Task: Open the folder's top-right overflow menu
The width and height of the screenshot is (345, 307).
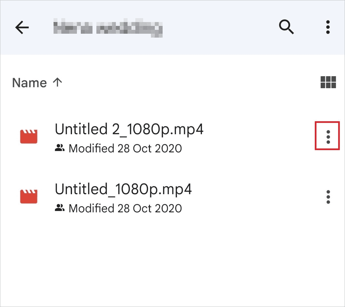Action: (x=328, y=27)
